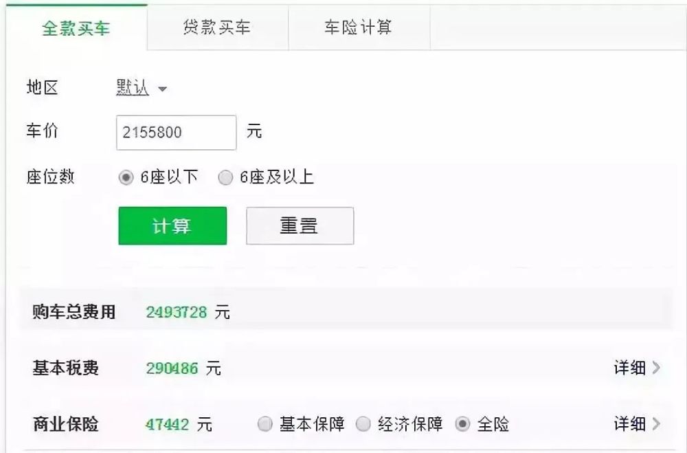The width and height of the screenshot is (687, 453).
Task: Click the 重置 button
Action: (300, 226)
